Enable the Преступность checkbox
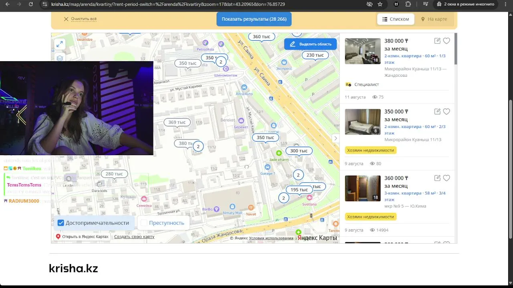Viewport: 513px width, 288px height. [144, 223]
